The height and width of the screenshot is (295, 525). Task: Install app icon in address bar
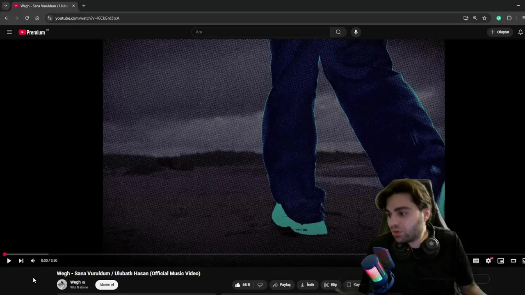coord(466,18)
